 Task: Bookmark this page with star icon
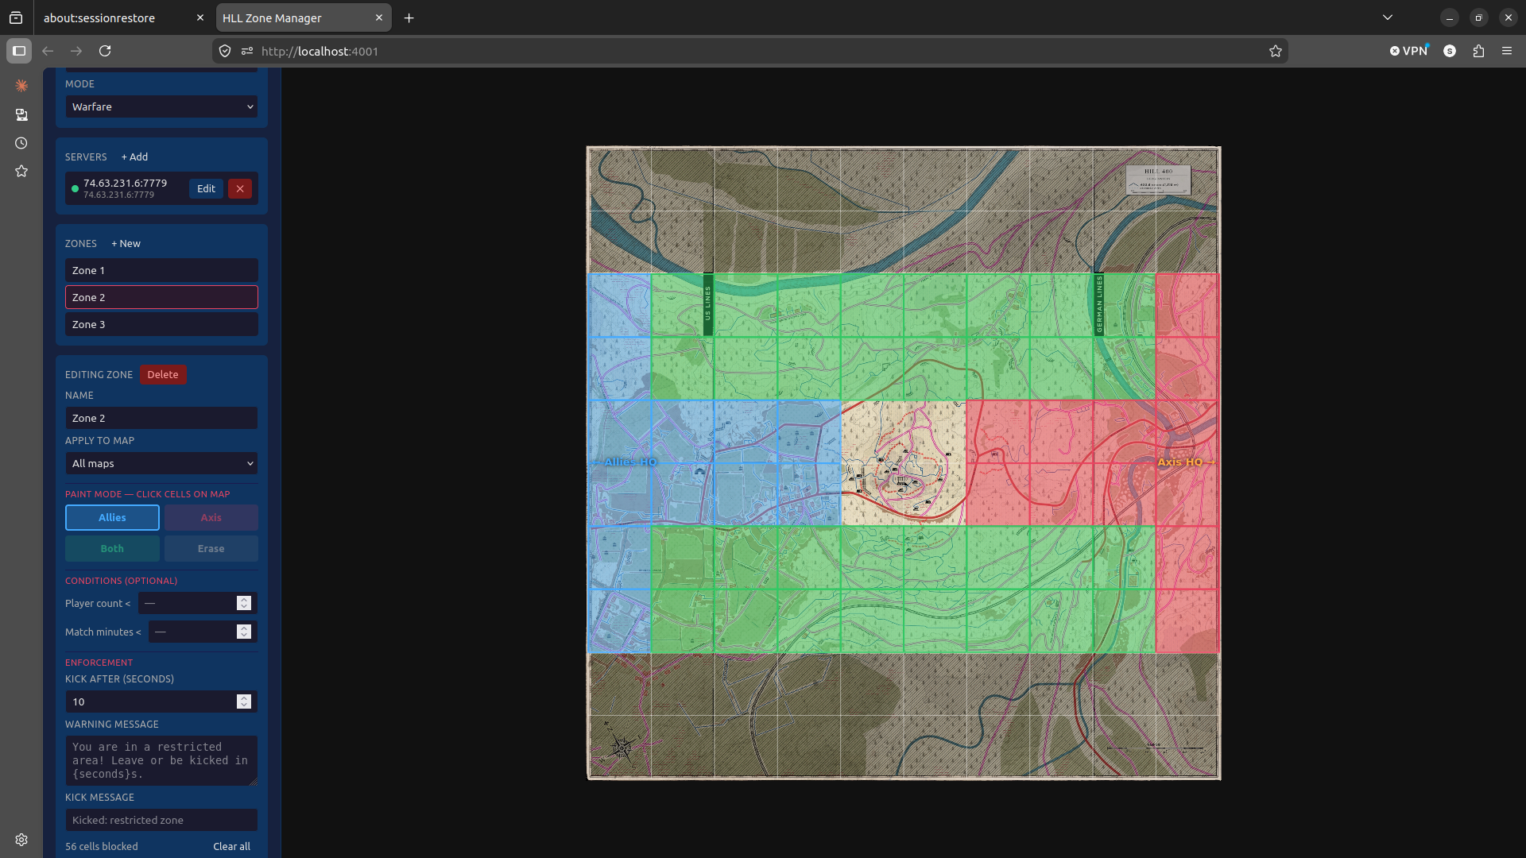tap(1276, 51)
